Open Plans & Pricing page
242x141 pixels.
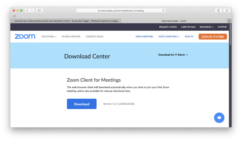click(x=71, y=37)
